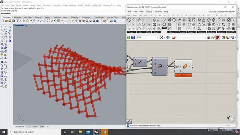The height and width of the screenshot is (135, 240).
Task: Open Chrome from the taskbar
Action: (104, 132)
